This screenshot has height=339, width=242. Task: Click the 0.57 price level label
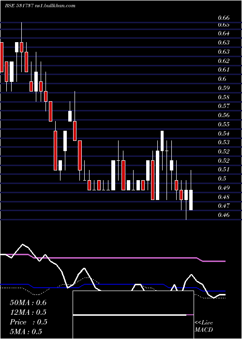(x=224, y=106)
